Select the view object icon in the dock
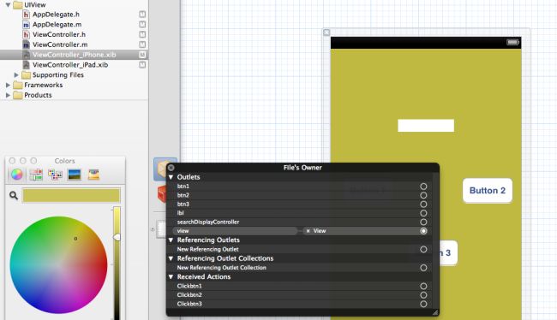 (161, 229)
